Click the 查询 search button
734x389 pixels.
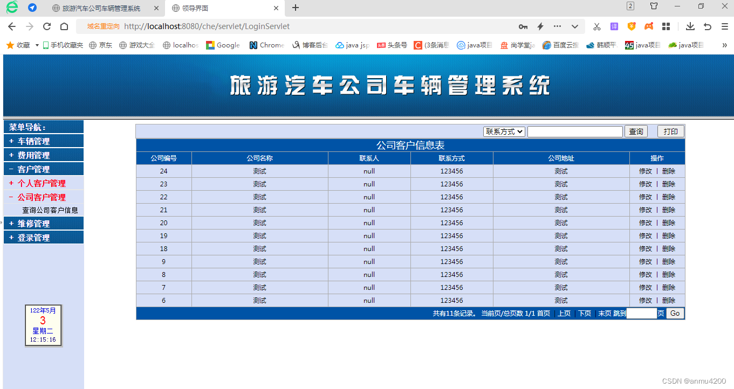[x=636, y=131]
